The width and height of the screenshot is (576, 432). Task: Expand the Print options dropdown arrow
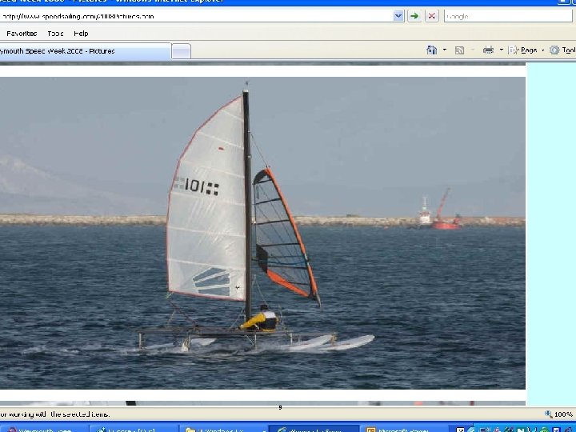pos(502,50)
